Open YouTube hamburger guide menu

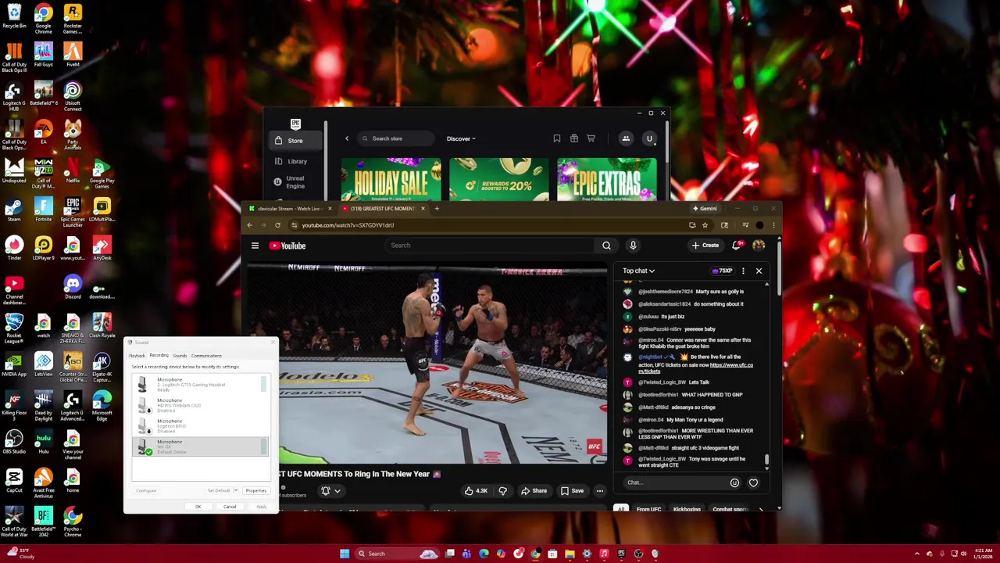pyautogui.click(x=255, y=246)
